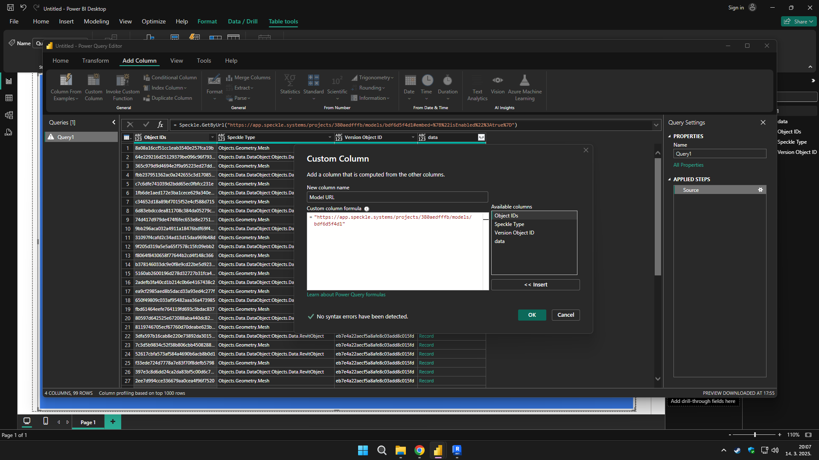Click OK in Custom Column dialog
This screenshot has width=819, height=460.
click(x=532, y=315)
